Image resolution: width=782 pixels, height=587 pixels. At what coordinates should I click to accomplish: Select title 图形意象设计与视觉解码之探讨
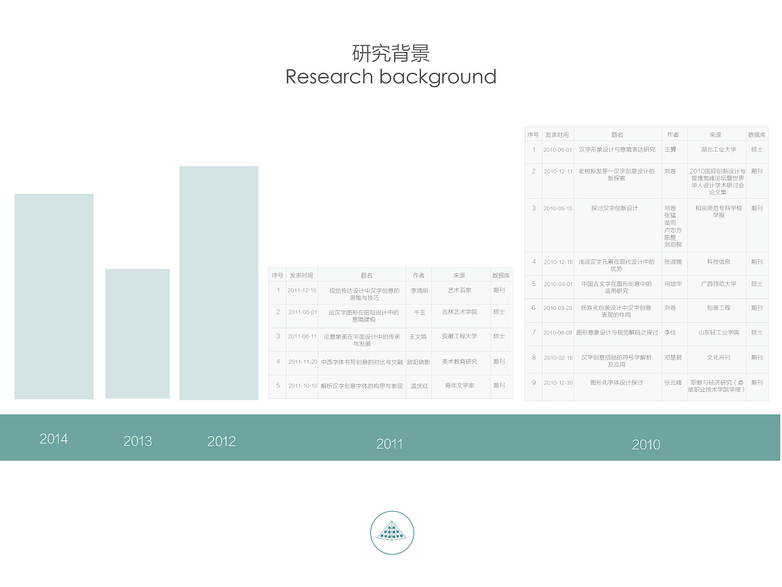(617, 333)
